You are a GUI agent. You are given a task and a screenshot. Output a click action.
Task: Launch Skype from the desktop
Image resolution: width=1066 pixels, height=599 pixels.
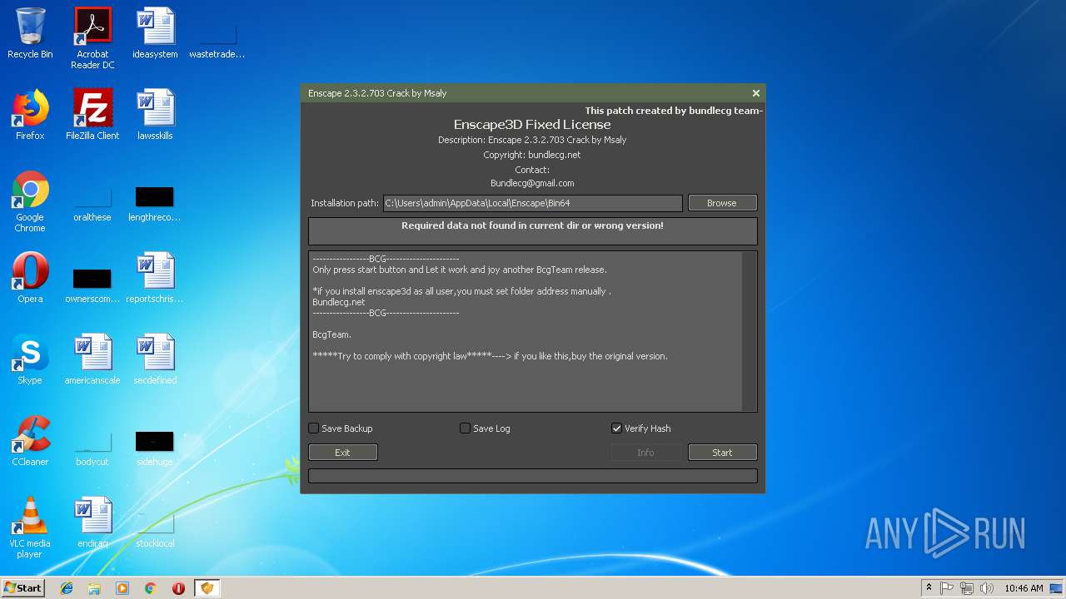point(30,359)
